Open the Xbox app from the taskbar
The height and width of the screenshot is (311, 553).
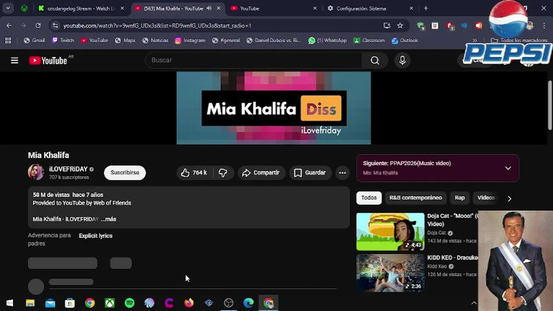(x=109, y=303)
